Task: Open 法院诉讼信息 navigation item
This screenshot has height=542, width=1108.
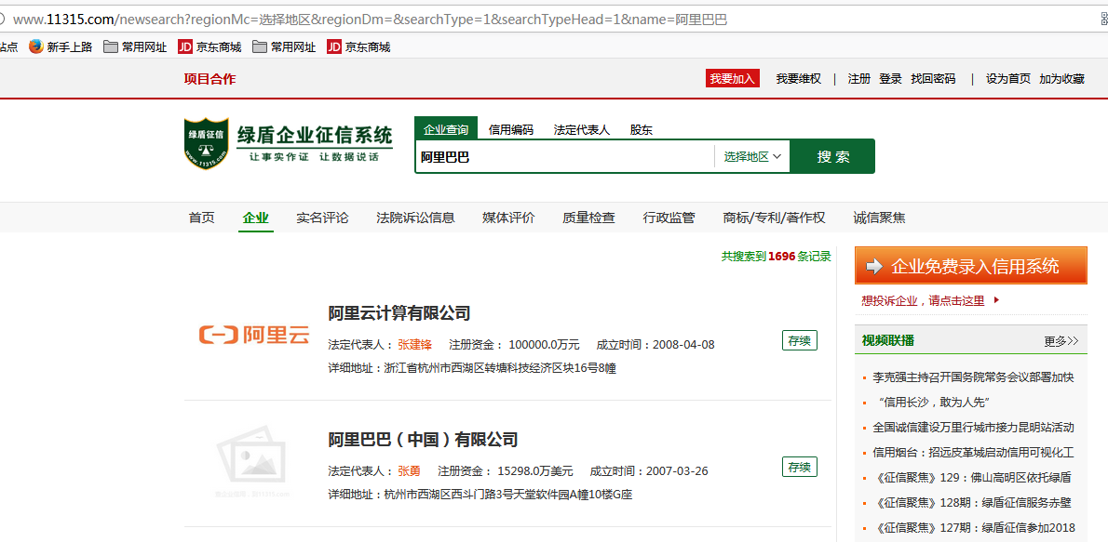Action: 415,218
